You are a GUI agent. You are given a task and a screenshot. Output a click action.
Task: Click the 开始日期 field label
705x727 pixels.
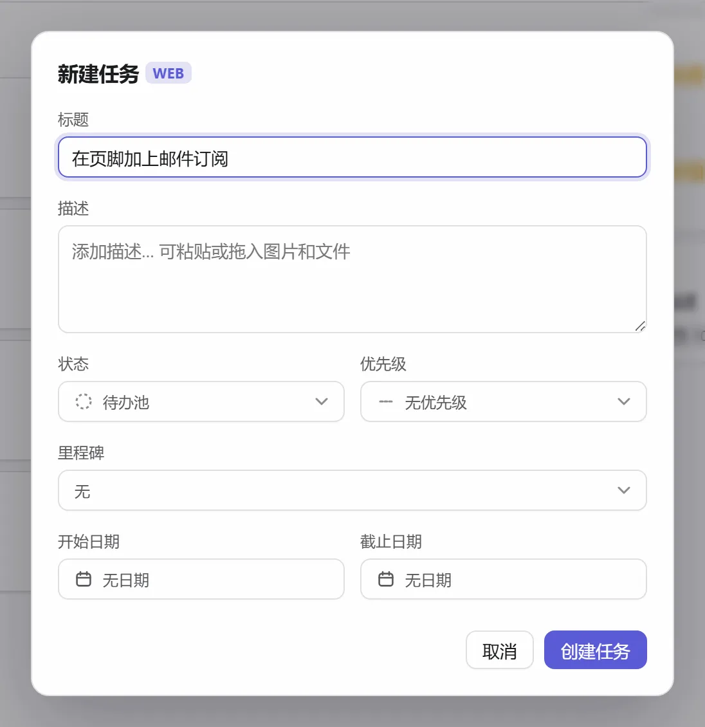89,542
